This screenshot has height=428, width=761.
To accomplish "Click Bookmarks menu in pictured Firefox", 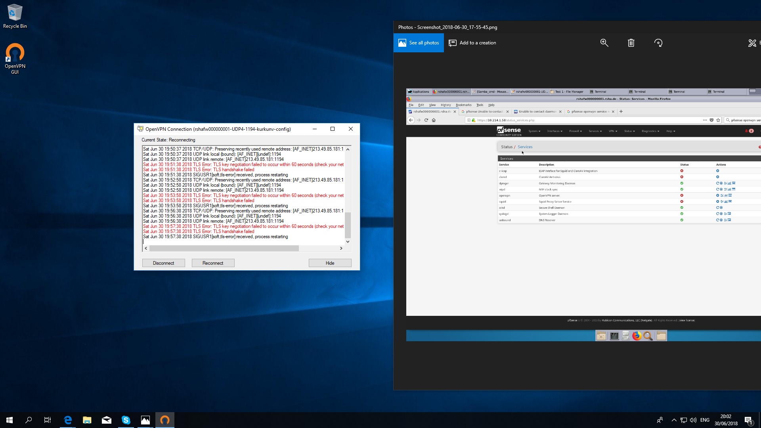I will (x=463, y=105).
